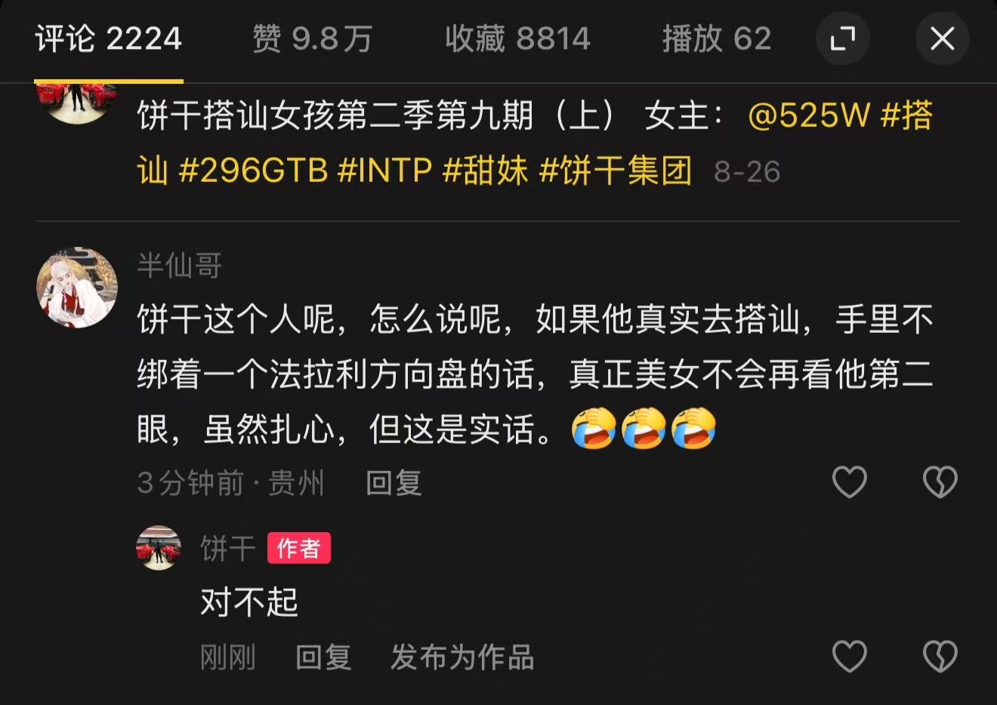Reply to 饼干's comment via 回复
The height and width of the screenshot is (705, 997).
tap(323, 657)
